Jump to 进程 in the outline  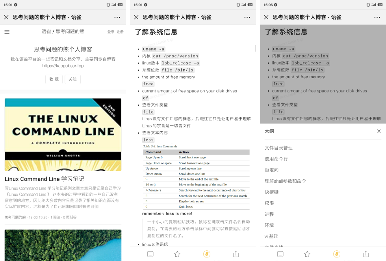269,214
